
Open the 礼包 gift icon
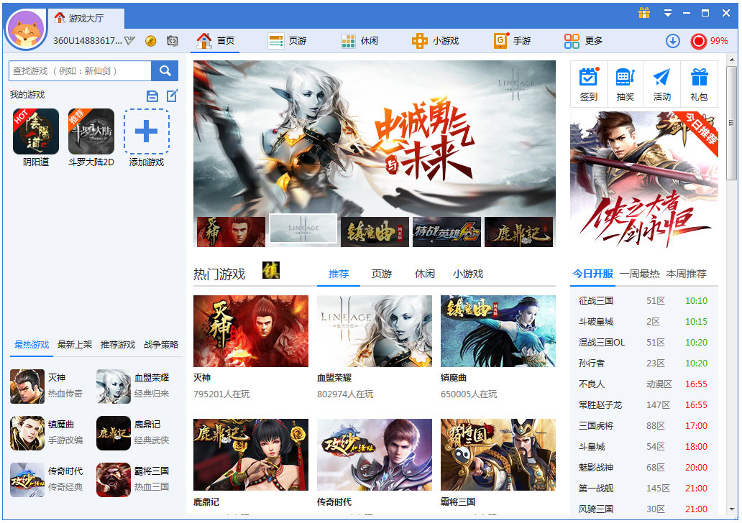click(699, 84)
